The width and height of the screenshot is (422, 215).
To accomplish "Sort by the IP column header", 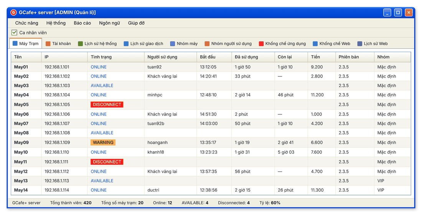I will [x=64, y=57].
